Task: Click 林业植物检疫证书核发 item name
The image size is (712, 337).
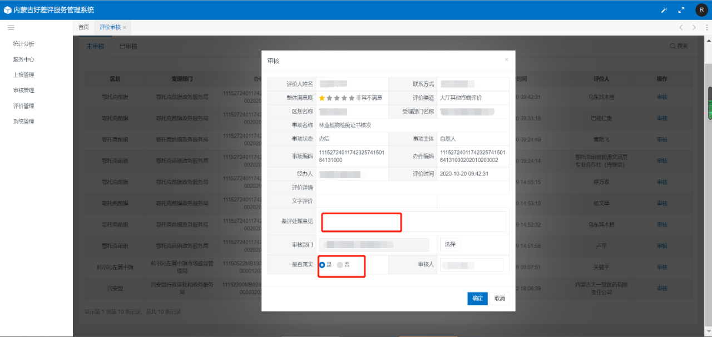Action: [345, 125]
